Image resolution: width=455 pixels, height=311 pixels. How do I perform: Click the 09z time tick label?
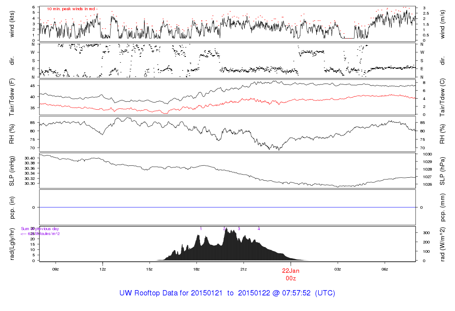56,269
